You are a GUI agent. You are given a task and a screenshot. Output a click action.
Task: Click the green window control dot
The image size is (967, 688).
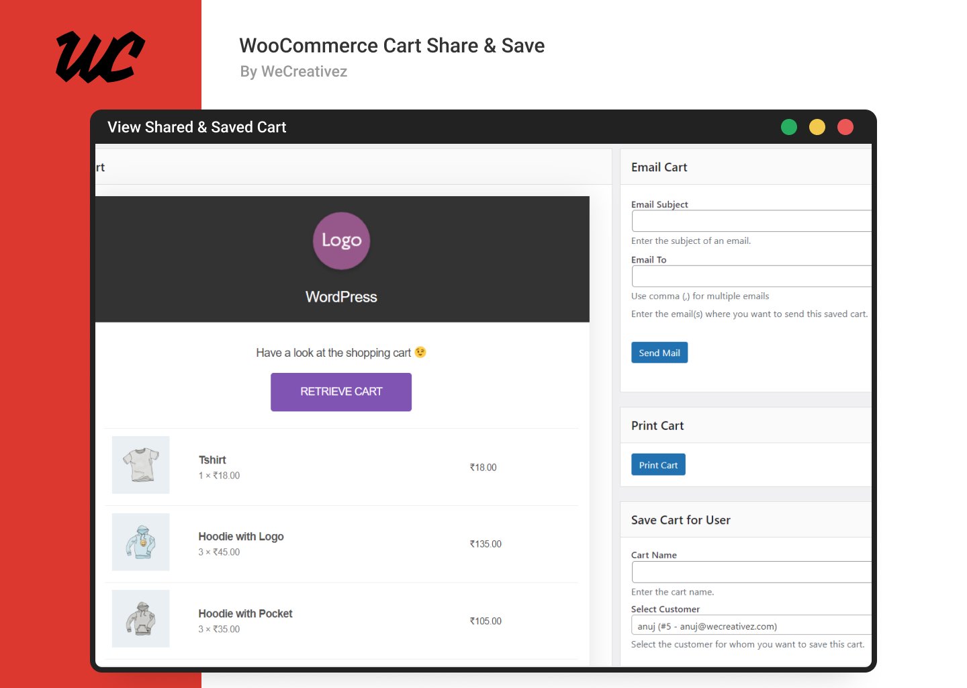[x=789, y=127]
